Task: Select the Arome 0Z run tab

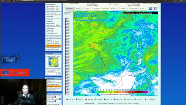Action: pos(79,8)
